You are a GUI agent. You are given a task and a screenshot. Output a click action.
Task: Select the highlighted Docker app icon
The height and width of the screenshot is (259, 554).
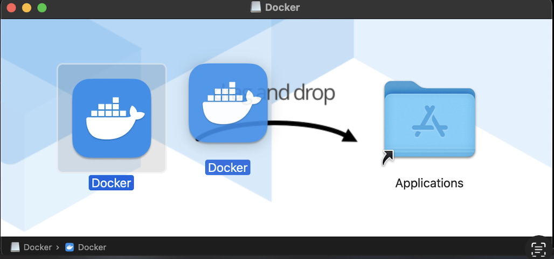[112, 118]
